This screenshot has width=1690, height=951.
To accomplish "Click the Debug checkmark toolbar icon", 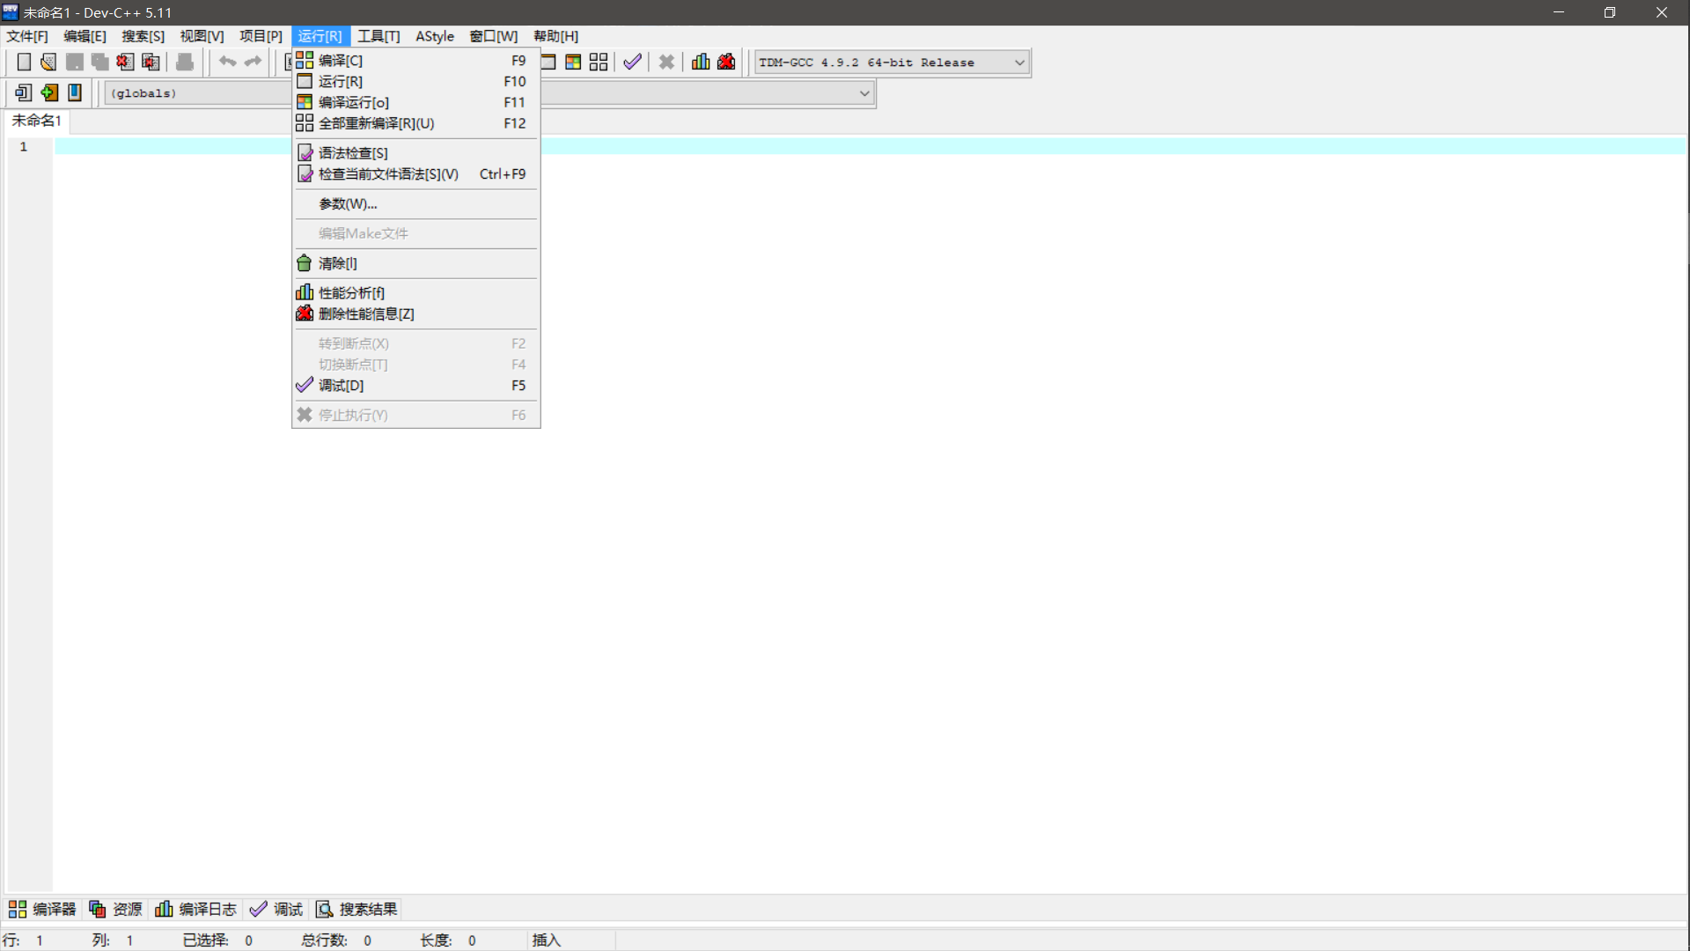I will pyautogui.click(x=632, y=62).
